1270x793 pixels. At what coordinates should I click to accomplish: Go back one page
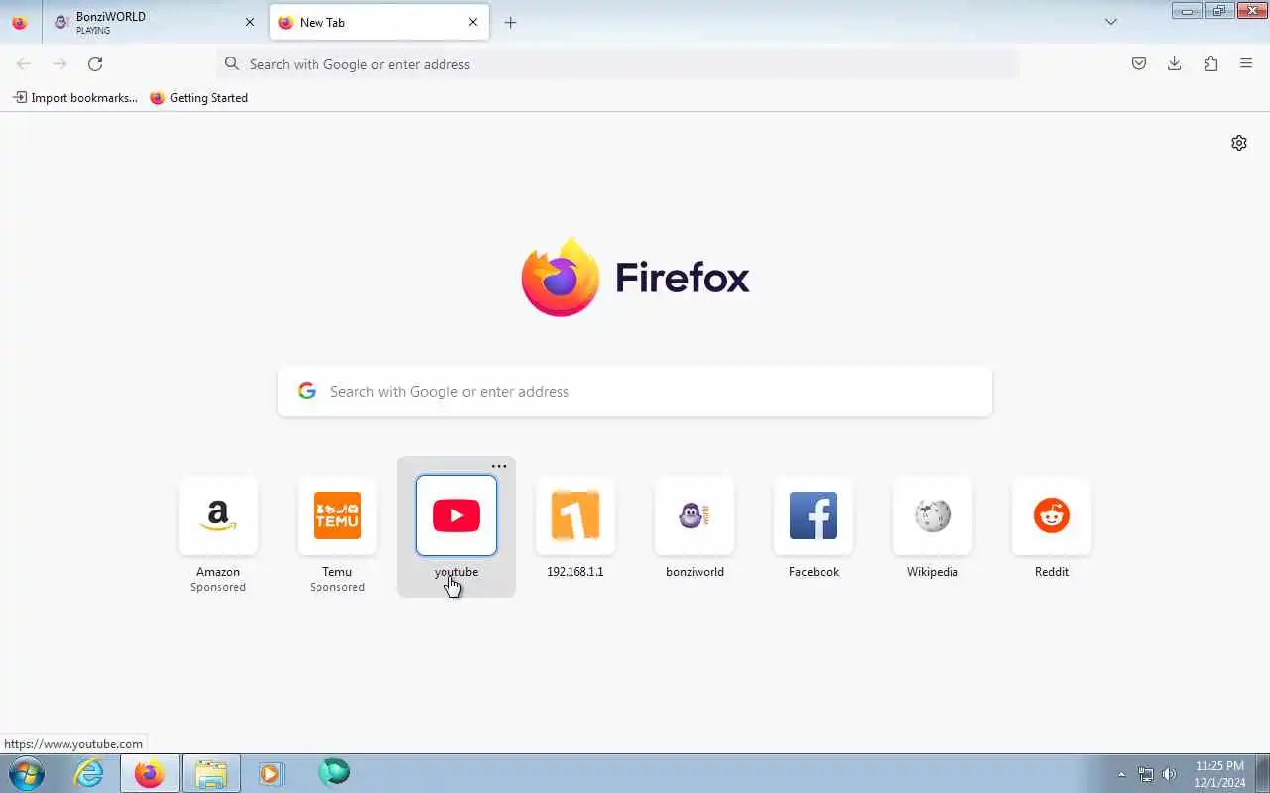pyautogui.click(x=24, y=64)
